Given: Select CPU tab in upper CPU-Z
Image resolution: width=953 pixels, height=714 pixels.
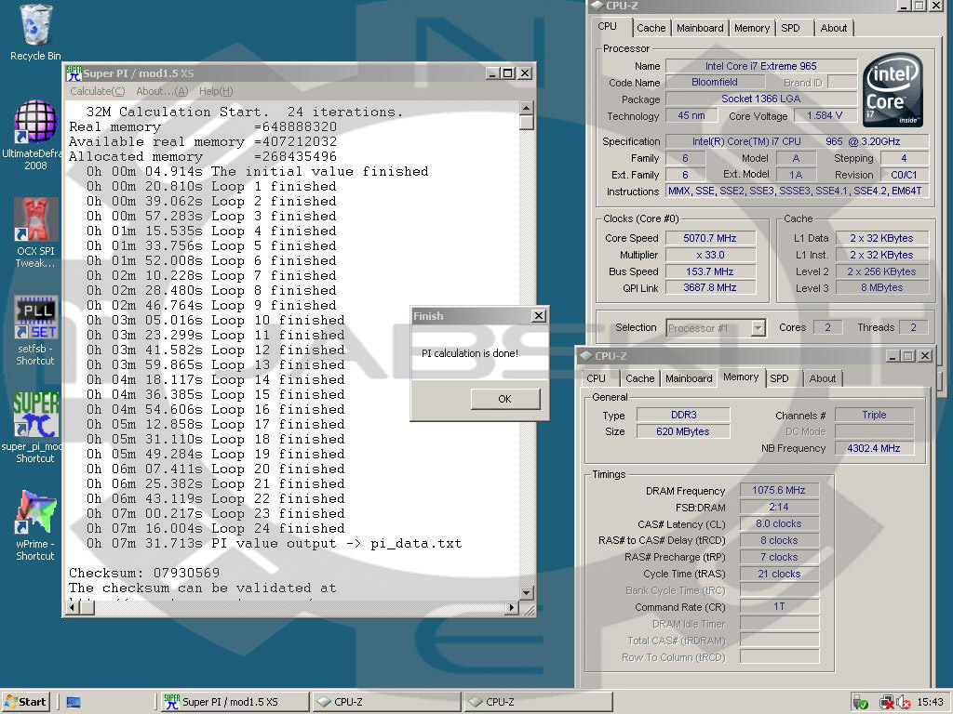Looking at the screenshot, I should pos(607,27).
